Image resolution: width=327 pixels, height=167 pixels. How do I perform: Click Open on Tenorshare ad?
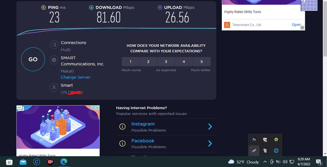tap(296, 25)
